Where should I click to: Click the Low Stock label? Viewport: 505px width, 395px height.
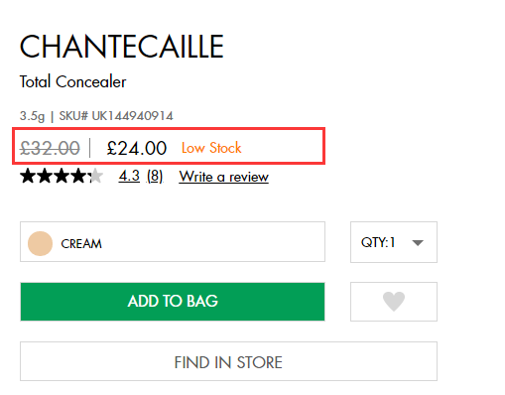(x=211, y=148)
